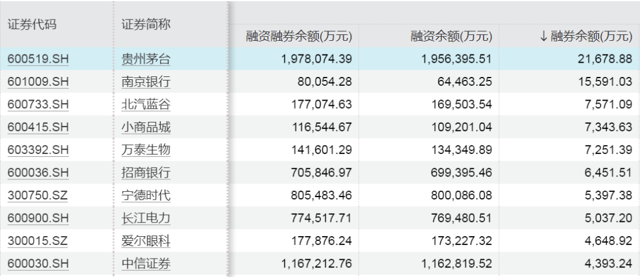This screenshot has height=277, width=640.
Task: Open the 北汽蓝谷 link
Action: pyautogui.click(x=146, y=104)
